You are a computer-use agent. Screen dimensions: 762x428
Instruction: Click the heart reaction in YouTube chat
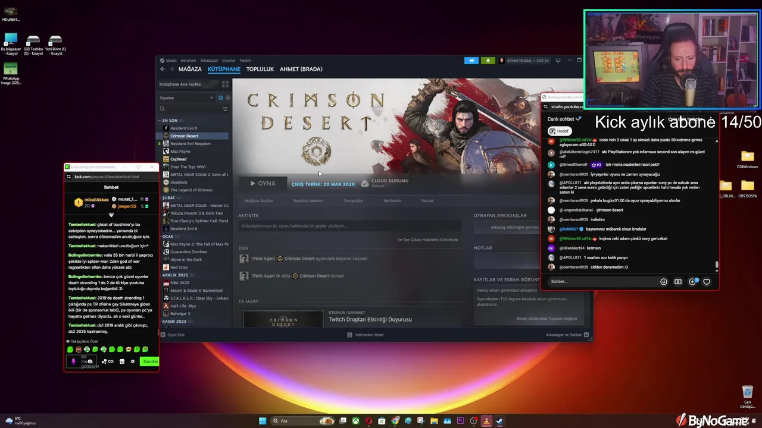coord(707,282)
